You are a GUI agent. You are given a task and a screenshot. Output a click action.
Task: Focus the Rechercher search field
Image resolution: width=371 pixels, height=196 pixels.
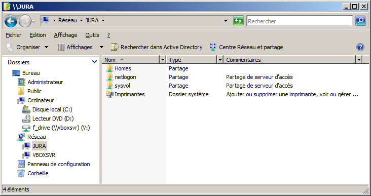(300, 21)
